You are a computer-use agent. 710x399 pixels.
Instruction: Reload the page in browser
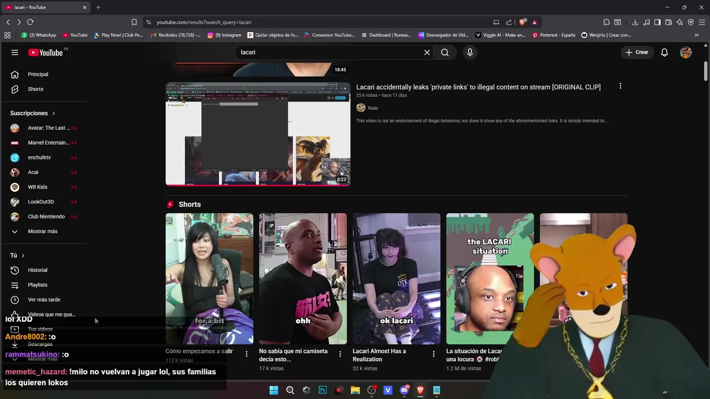pyautogui.click(x=30, y=22)
